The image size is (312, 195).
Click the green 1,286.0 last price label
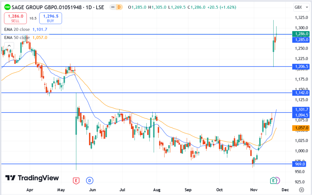301,34
